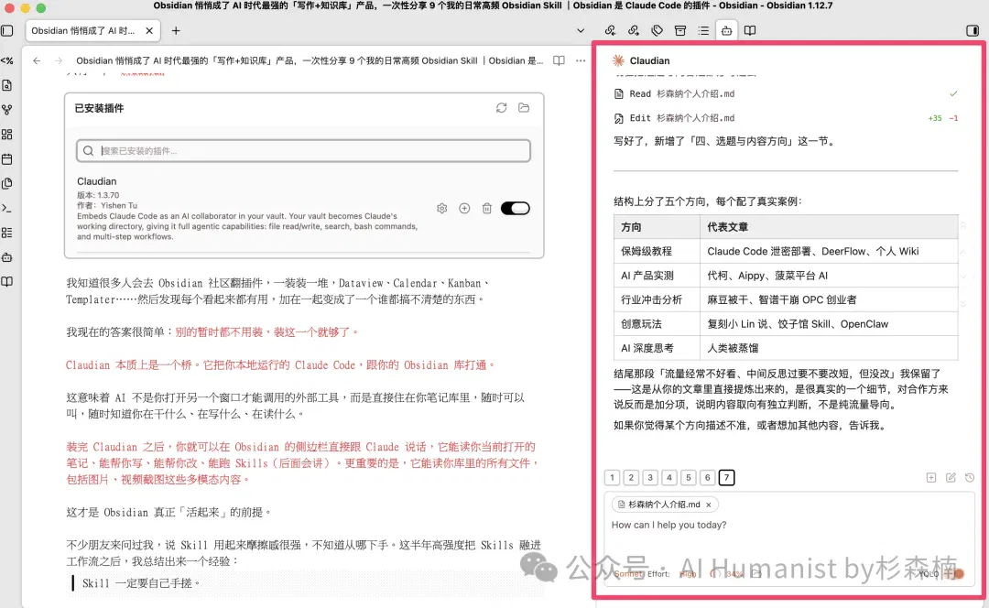The image size is (989, 608).
Task: Toggle the left sidebar panel
Action: coord(7,30)
